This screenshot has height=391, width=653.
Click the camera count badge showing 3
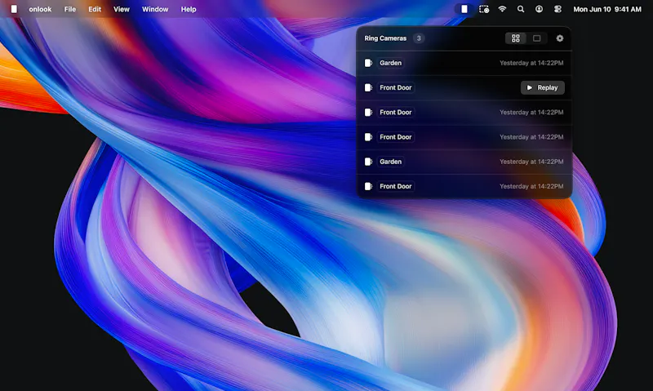(x=419, y=38)
